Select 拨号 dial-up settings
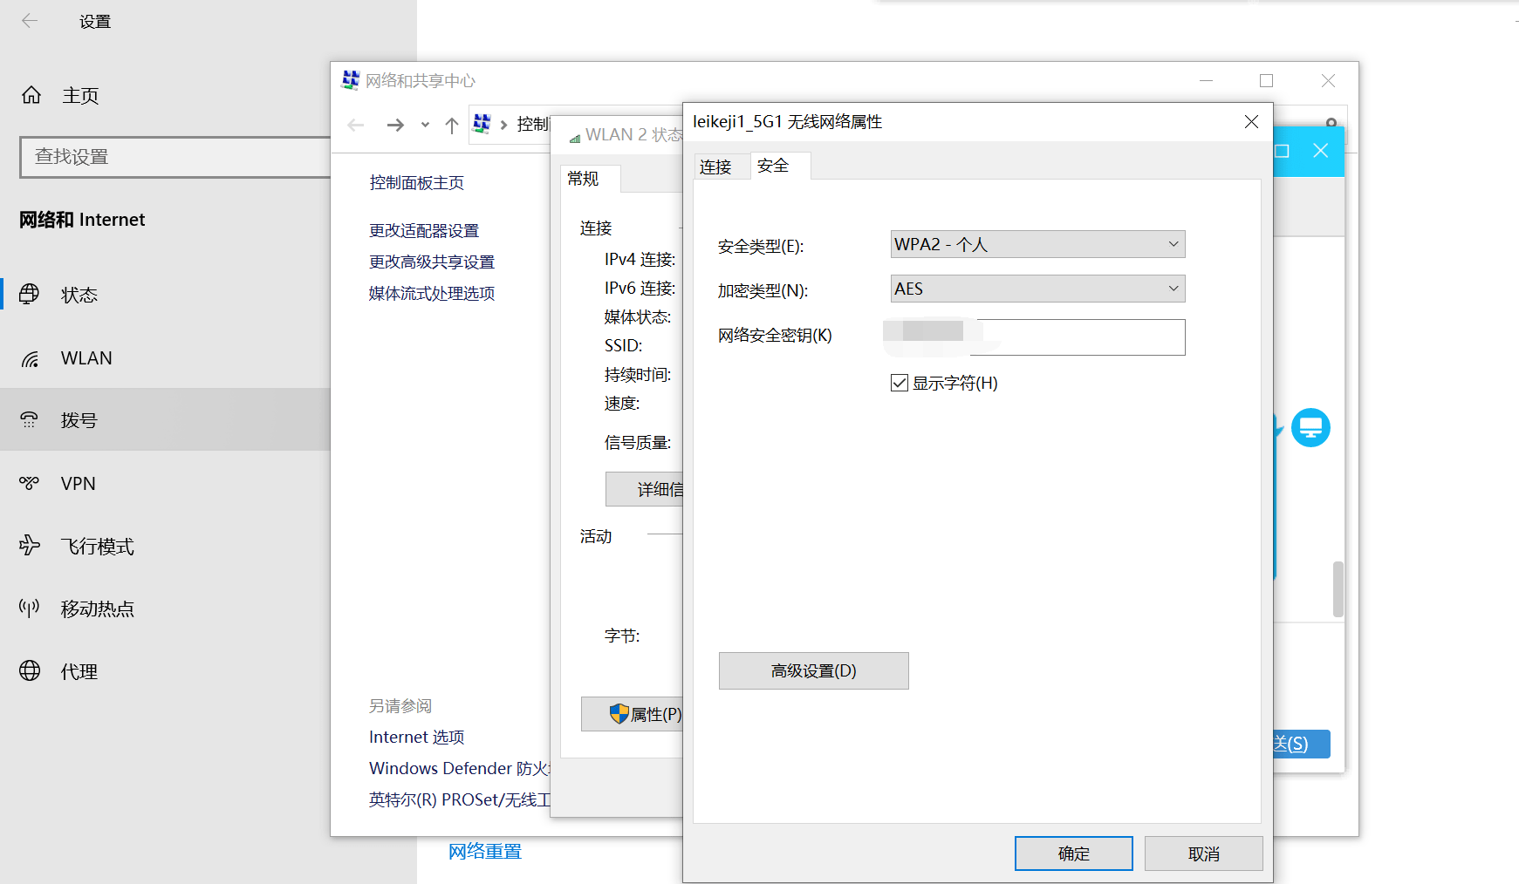 [79, 419]
